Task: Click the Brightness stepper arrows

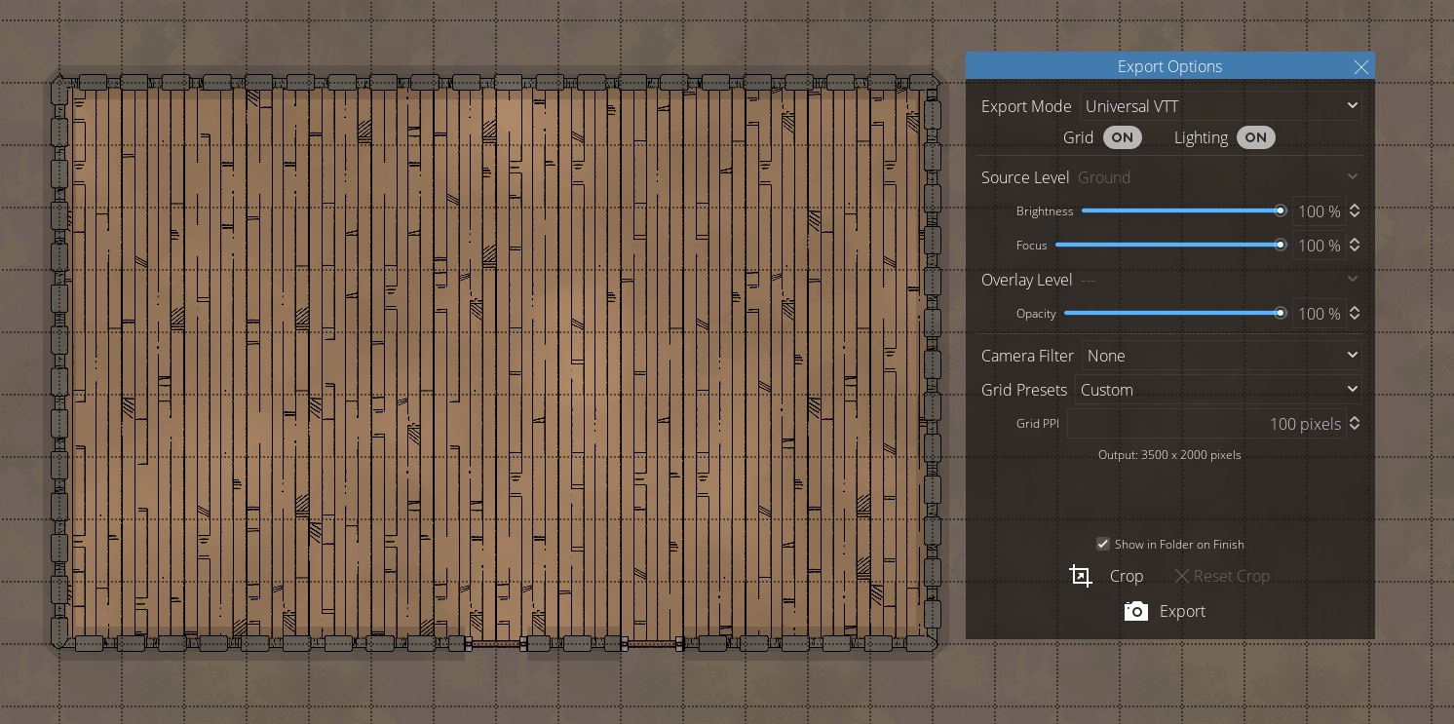Action: pos(1355,211)
